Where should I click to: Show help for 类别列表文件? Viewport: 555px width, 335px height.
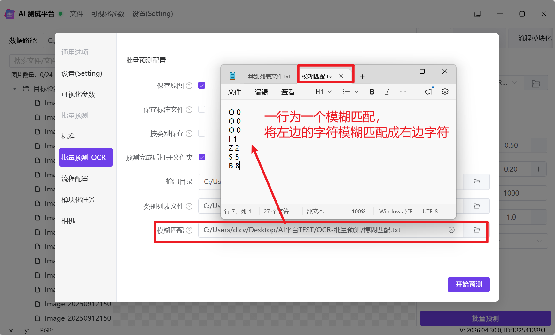tap(189, 206)
